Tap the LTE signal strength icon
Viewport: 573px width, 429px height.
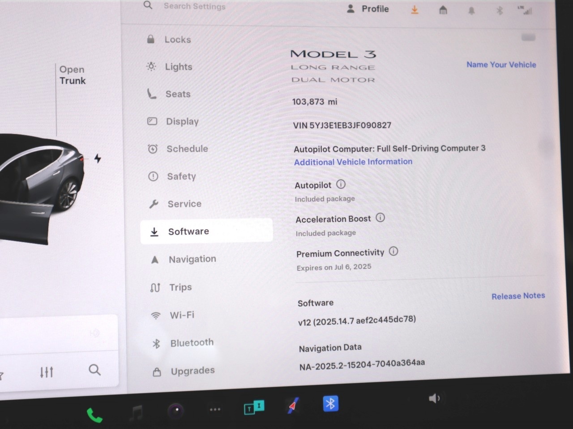[526, 10]
